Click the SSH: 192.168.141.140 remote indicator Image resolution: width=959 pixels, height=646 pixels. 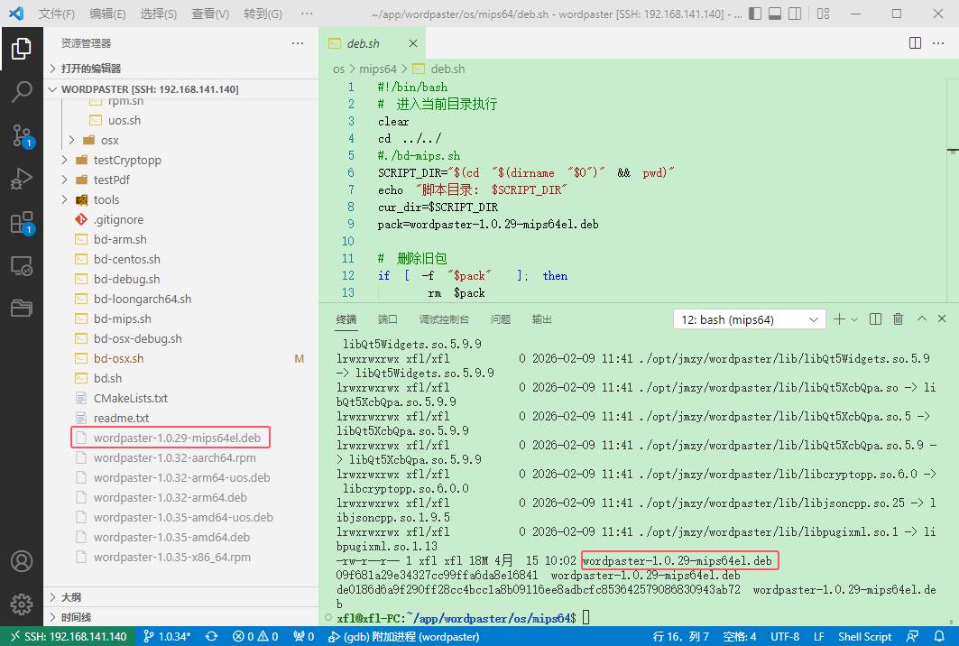[x=67, y=636]
